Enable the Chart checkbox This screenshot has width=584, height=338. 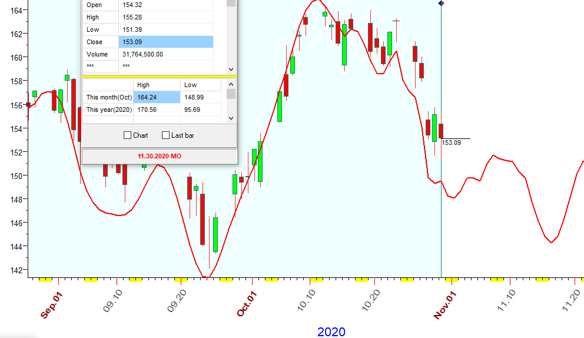[127, 135]
